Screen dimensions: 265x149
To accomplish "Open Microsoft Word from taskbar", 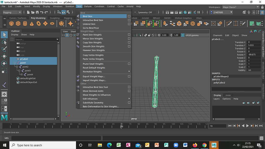I will (x=185, y=145).
